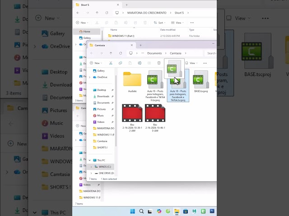Image resolution: width=289 pixels, height=216 pixels.
Task: Open Photoshop from taskbar
Action: pyautogui.click(x=212, y=211)
